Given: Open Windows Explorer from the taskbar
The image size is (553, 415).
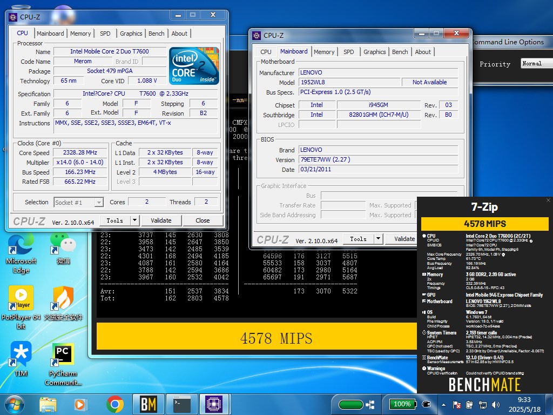Looking at the screenshot, I should [48, 404].
